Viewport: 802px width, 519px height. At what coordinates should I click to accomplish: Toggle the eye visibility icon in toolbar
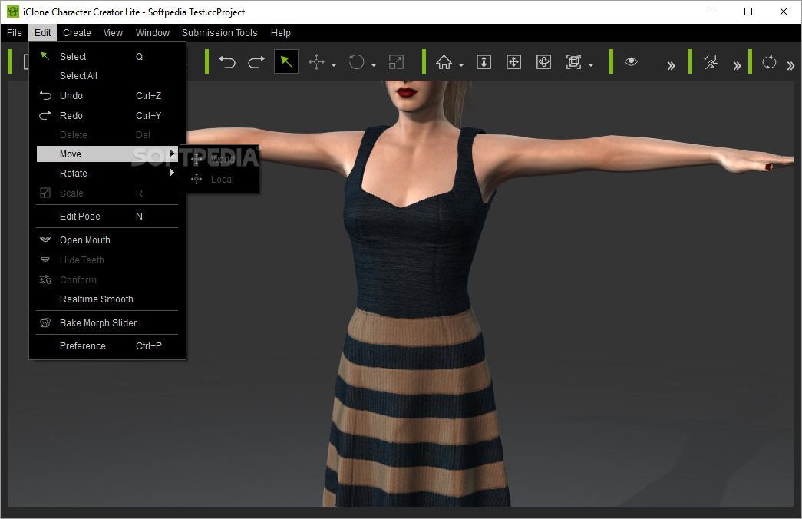(631, 61)
